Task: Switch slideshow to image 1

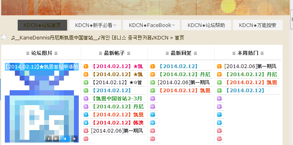Action: (x=49, y=139)
